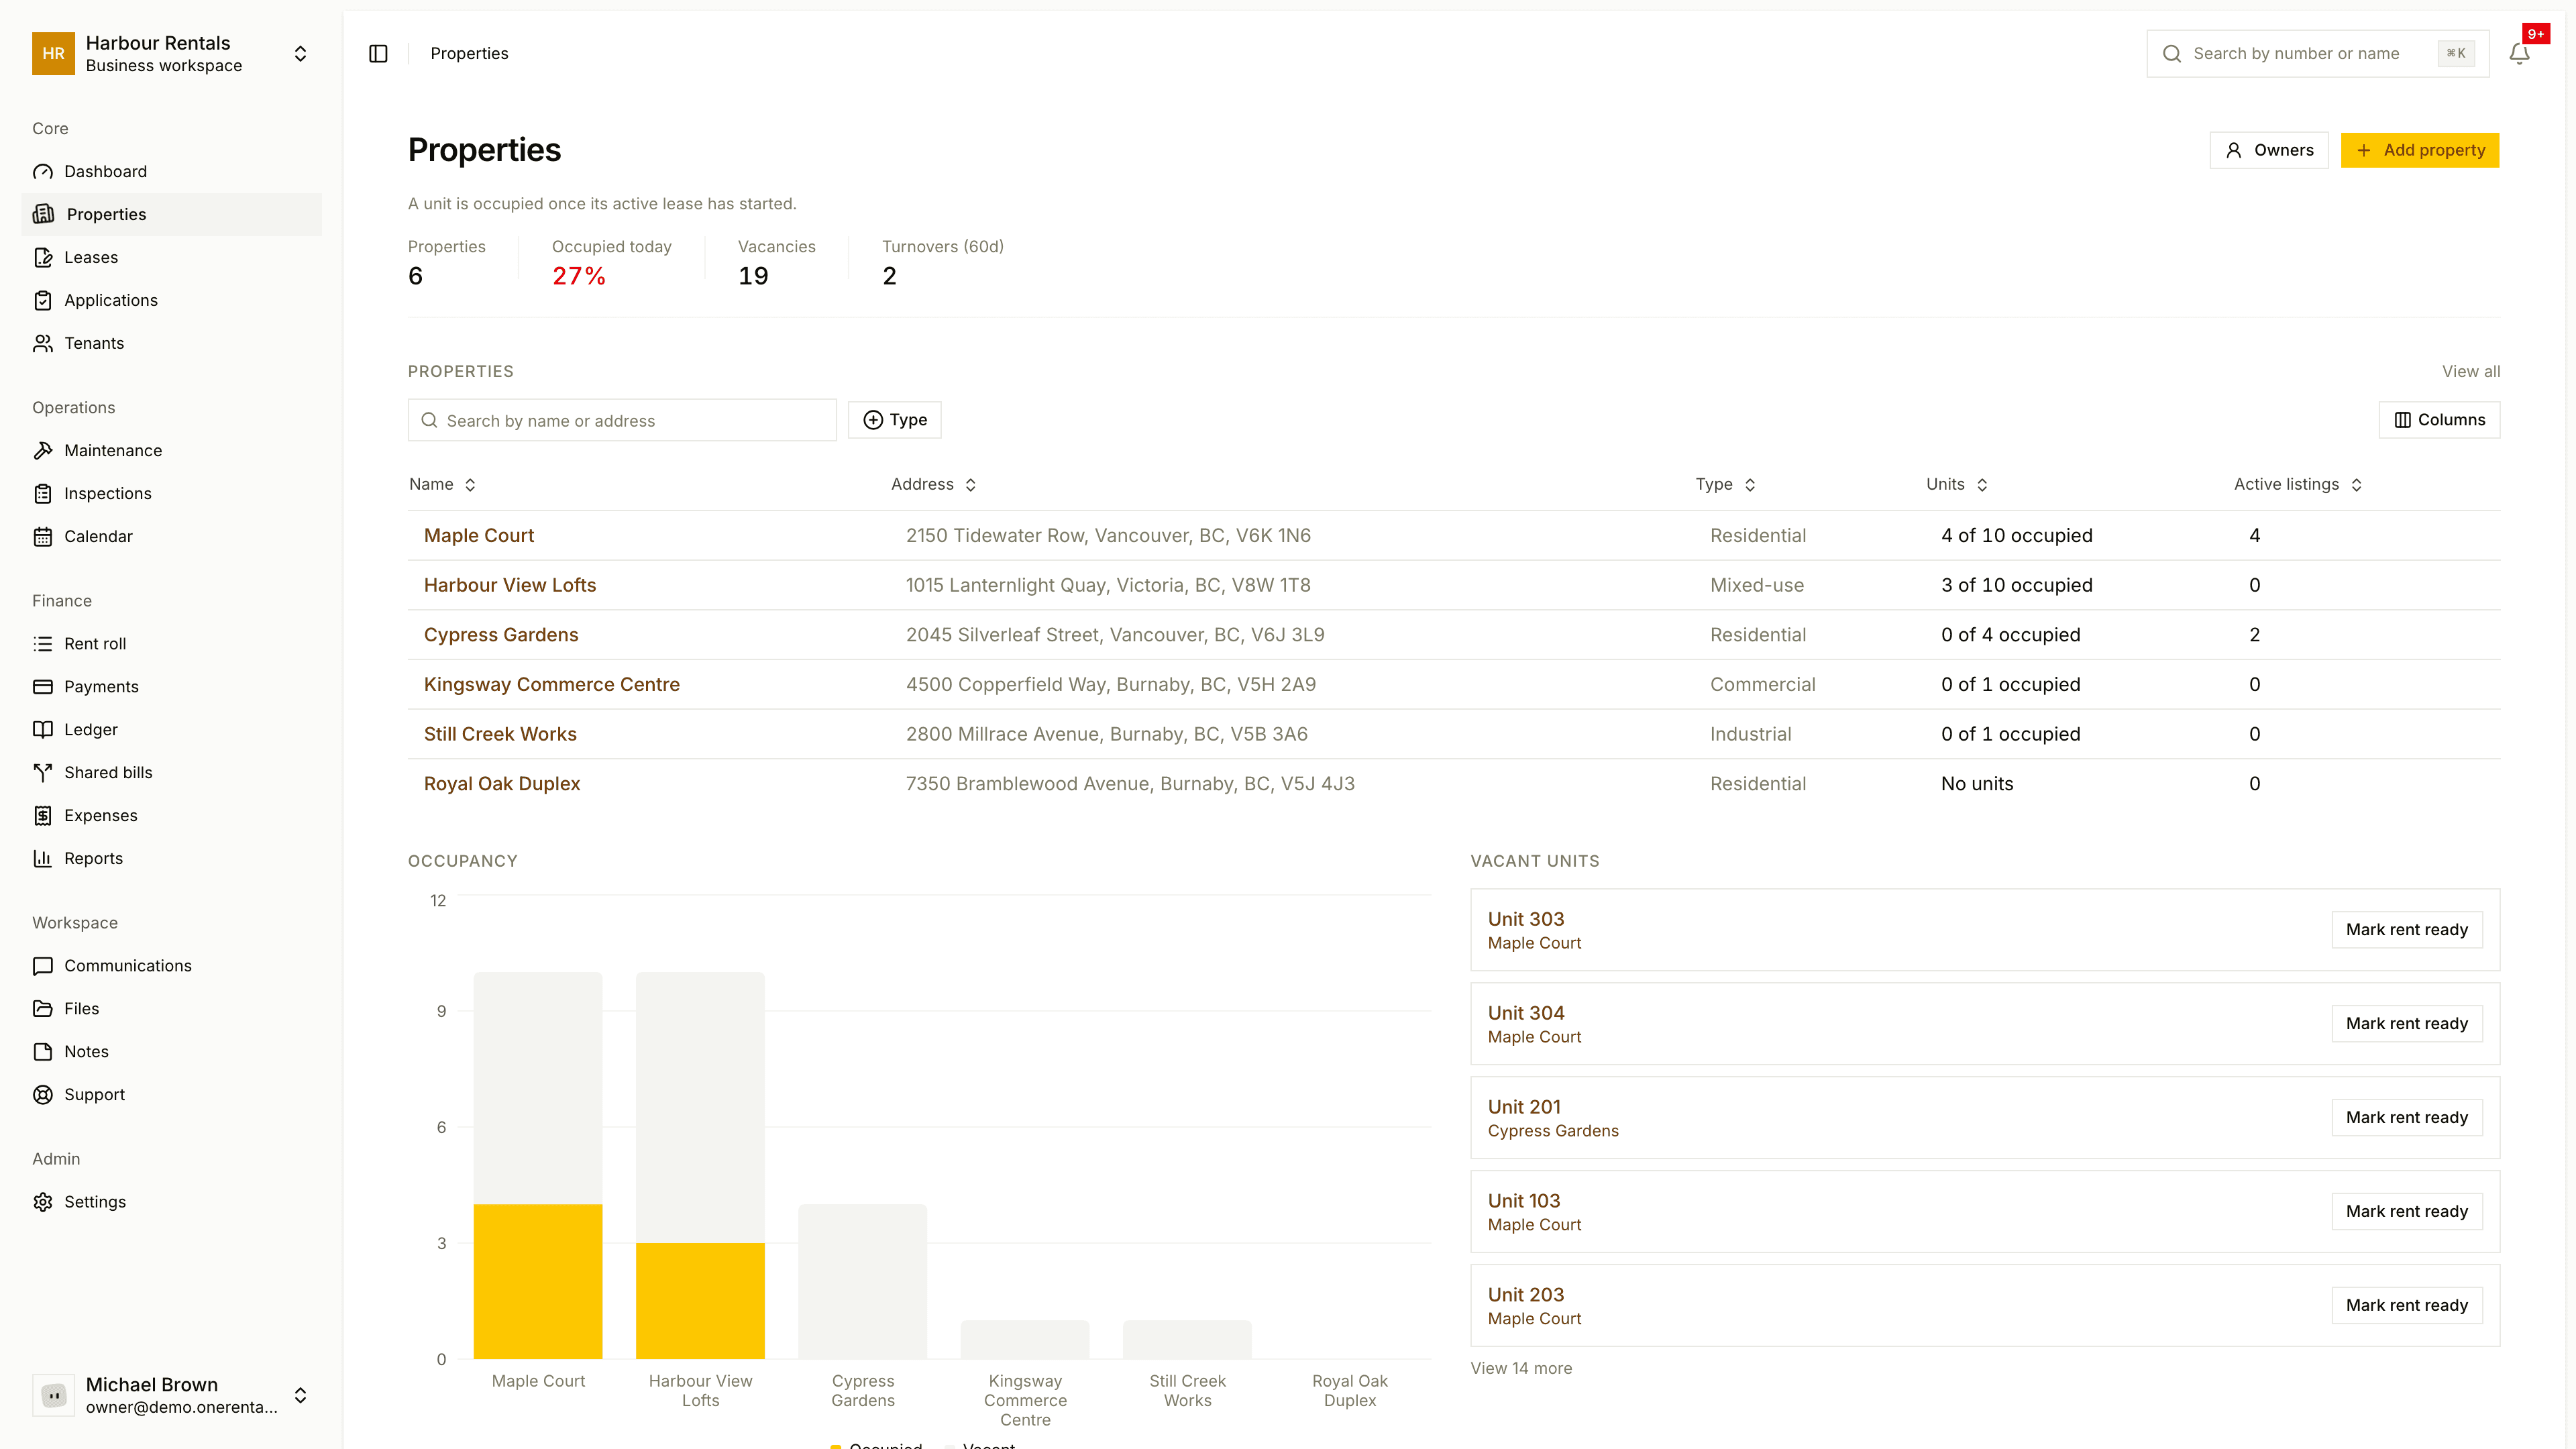Open Notes page
Screen dimensions: 2576x1449
tap(171, 1051)
